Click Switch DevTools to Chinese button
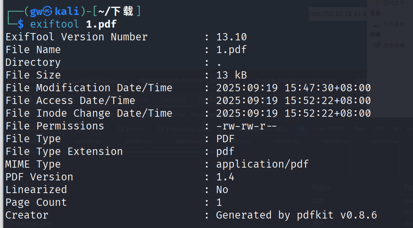The image size is (413, 228). (x=296, y=81)
